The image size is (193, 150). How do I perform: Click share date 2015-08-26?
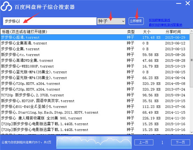175,55
